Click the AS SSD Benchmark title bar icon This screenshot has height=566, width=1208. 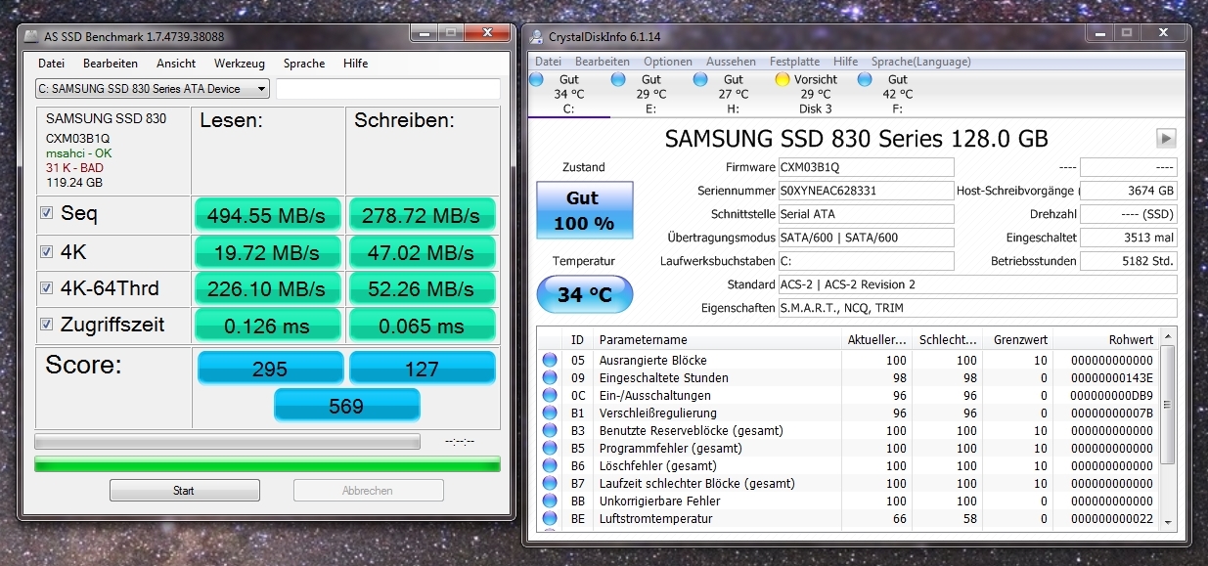[31, 36]
